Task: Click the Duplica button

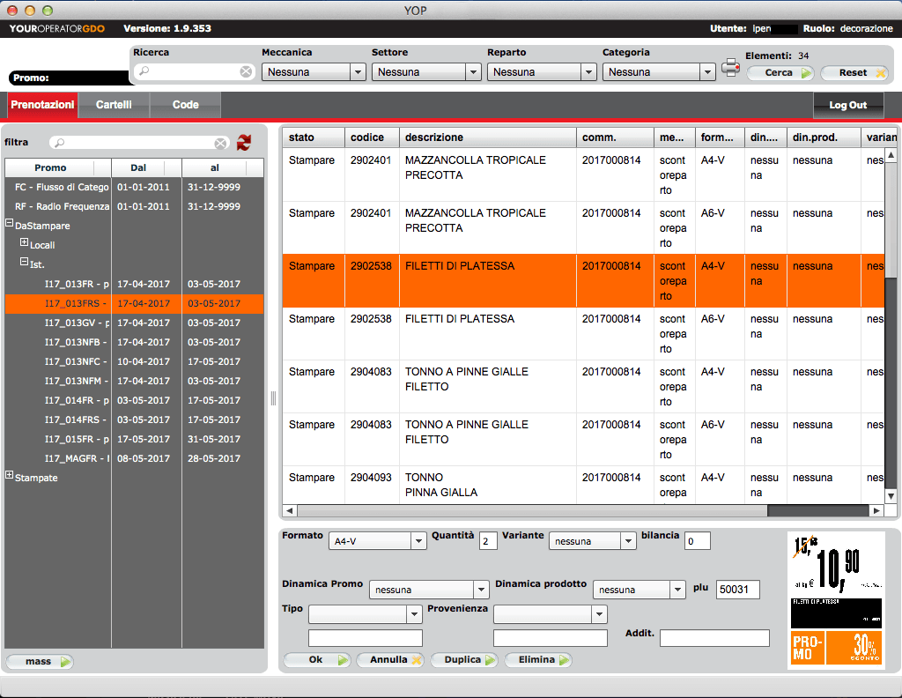Action: [x=464, y=659]
